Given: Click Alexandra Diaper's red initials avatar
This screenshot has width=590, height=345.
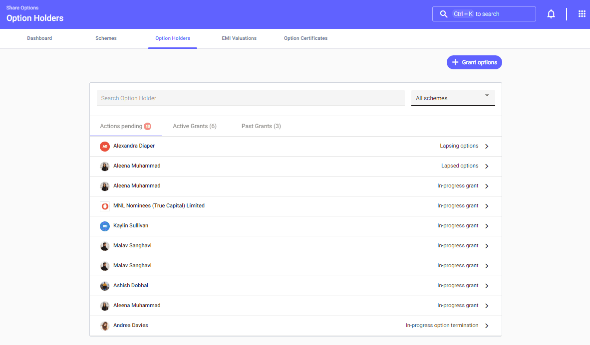Looking at the screenshot, I should (104, 146).
